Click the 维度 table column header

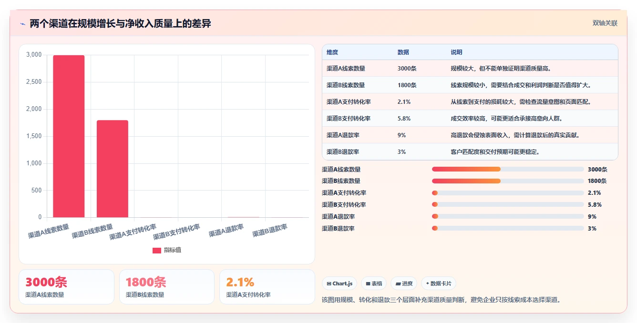click(332, 52)
